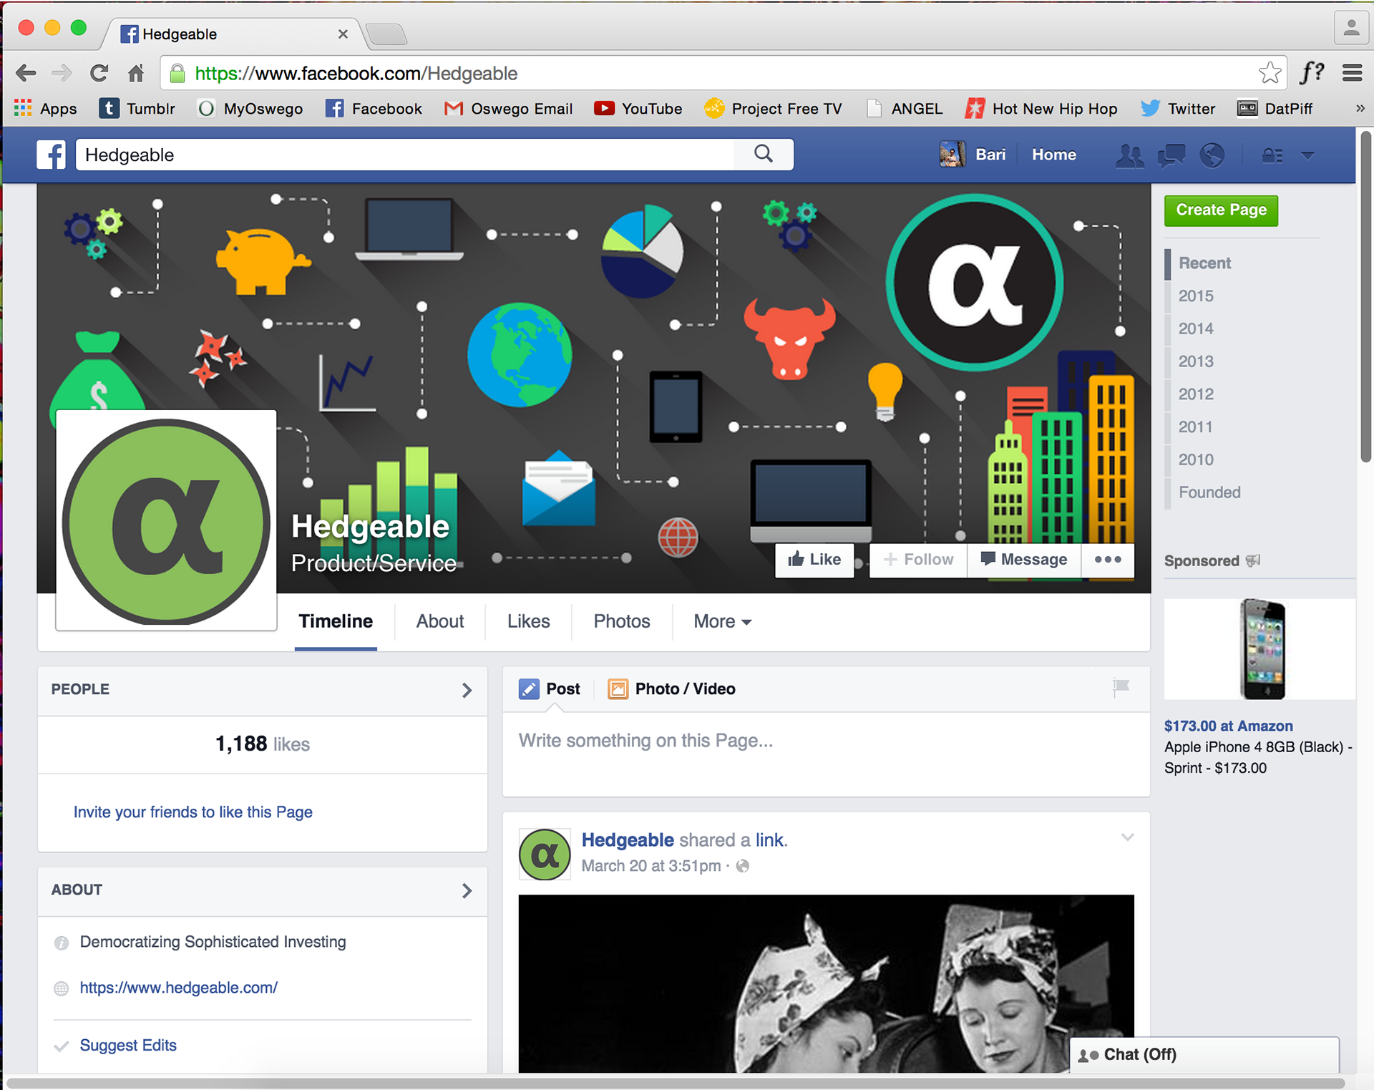Go to Home in Facebook top bar

1053,155
